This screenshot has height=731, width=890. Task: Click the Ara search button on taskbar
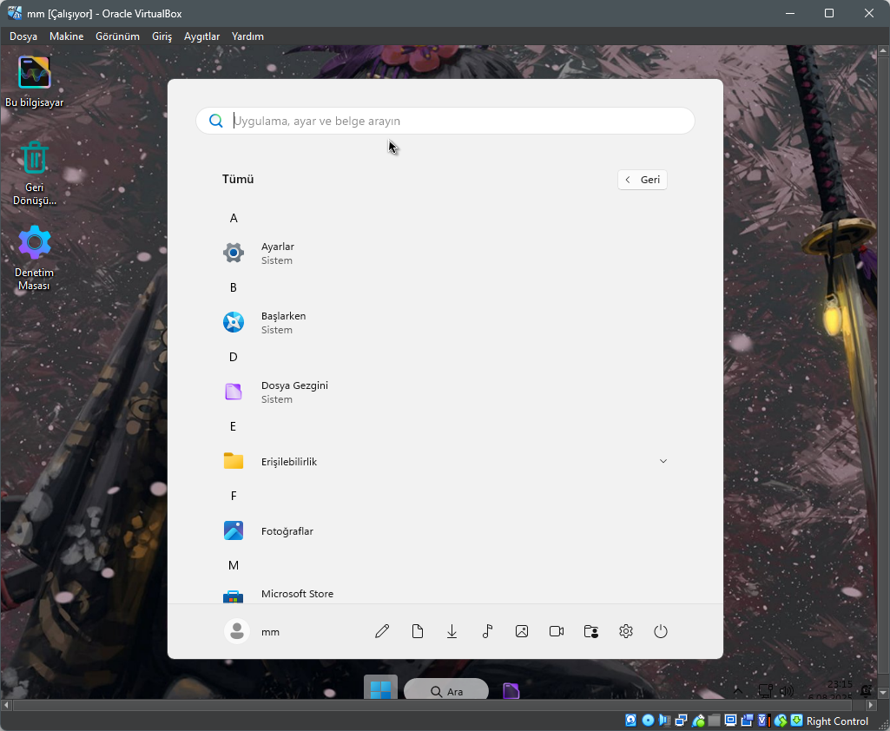pos(446,691)
